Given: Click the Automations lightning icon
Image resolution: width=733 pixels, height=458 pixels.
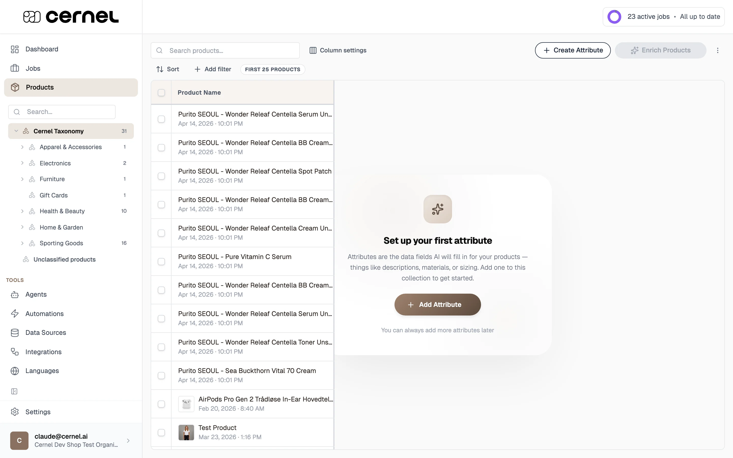Looking at the screenshot, I should tap(15, 313).
